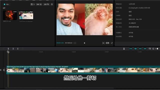The width and height of the screenshot is (160, 90).
Task: Click the timeline horizontal scrollbar
Action: click(59, 88)
